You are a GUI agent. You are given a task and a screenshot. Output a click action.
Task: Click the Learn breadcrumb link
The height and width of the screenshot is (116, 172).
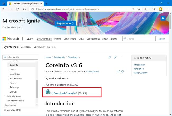click(48, 57)
